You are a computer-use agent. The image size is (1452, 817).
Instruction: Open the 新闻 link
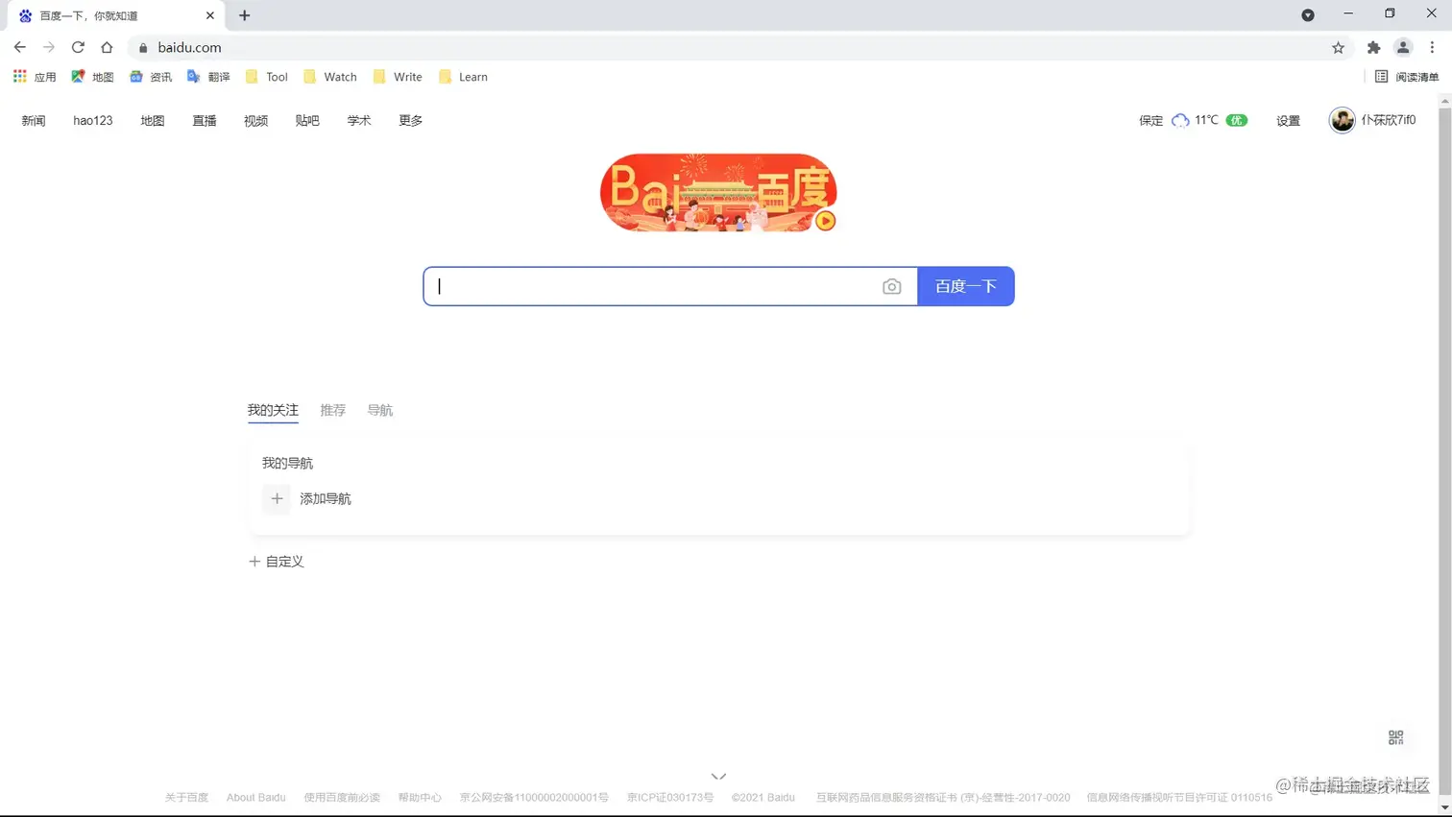point(34,121)
